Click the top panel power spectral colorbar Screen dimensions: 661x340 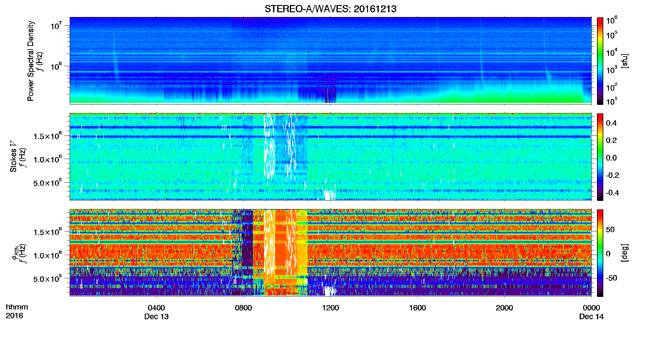(x=600, y=61)
